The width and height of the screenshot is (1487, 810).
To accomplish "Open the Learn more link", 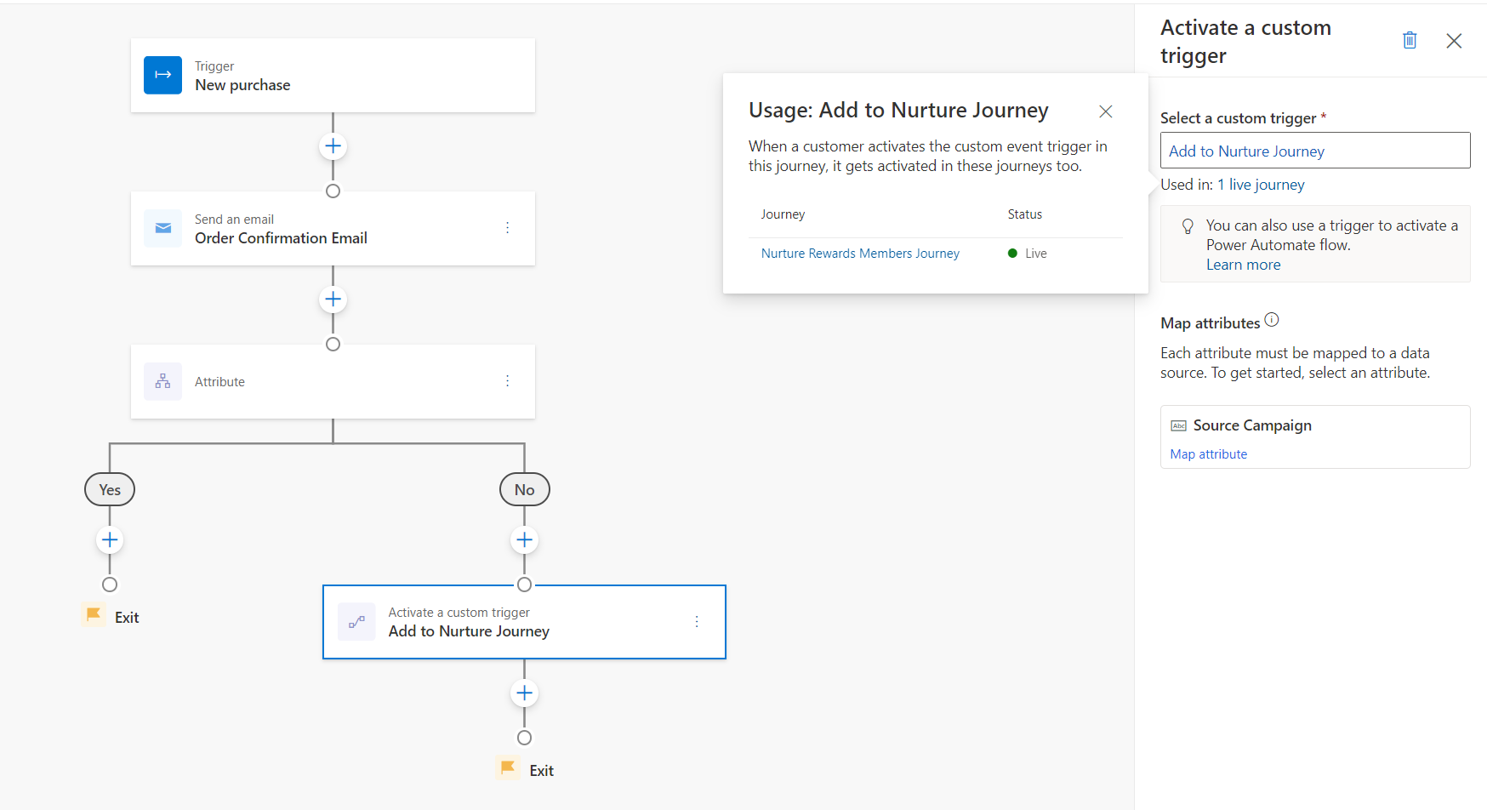I will pos(1243,265).
